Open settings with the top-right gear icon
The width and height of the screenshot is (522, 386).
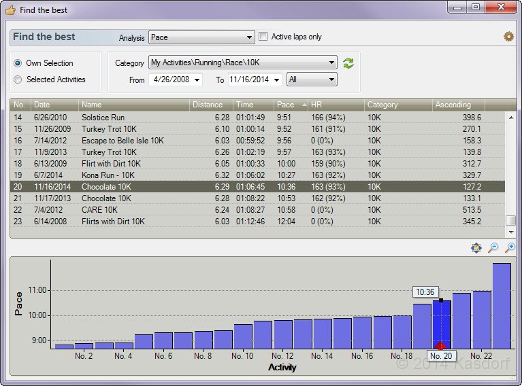(x=508, y=37)
